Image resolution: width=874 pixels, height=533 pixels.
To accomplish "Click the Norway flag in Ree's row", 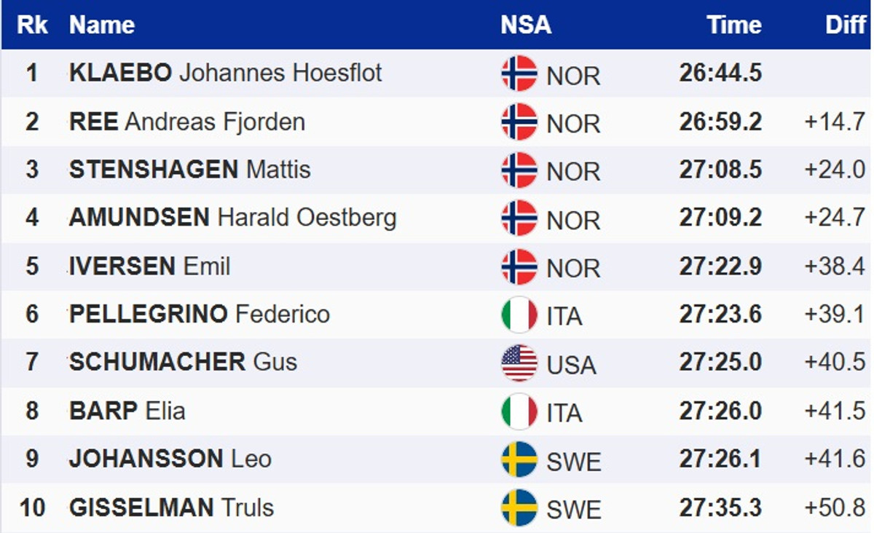I will (x=519, y=122).
